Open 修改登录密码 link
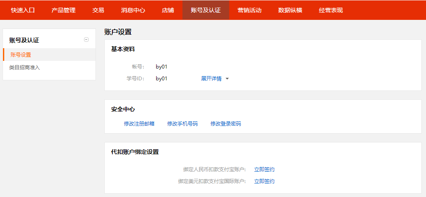The height and width of the screenshot is (197, 426). (226, 124)
